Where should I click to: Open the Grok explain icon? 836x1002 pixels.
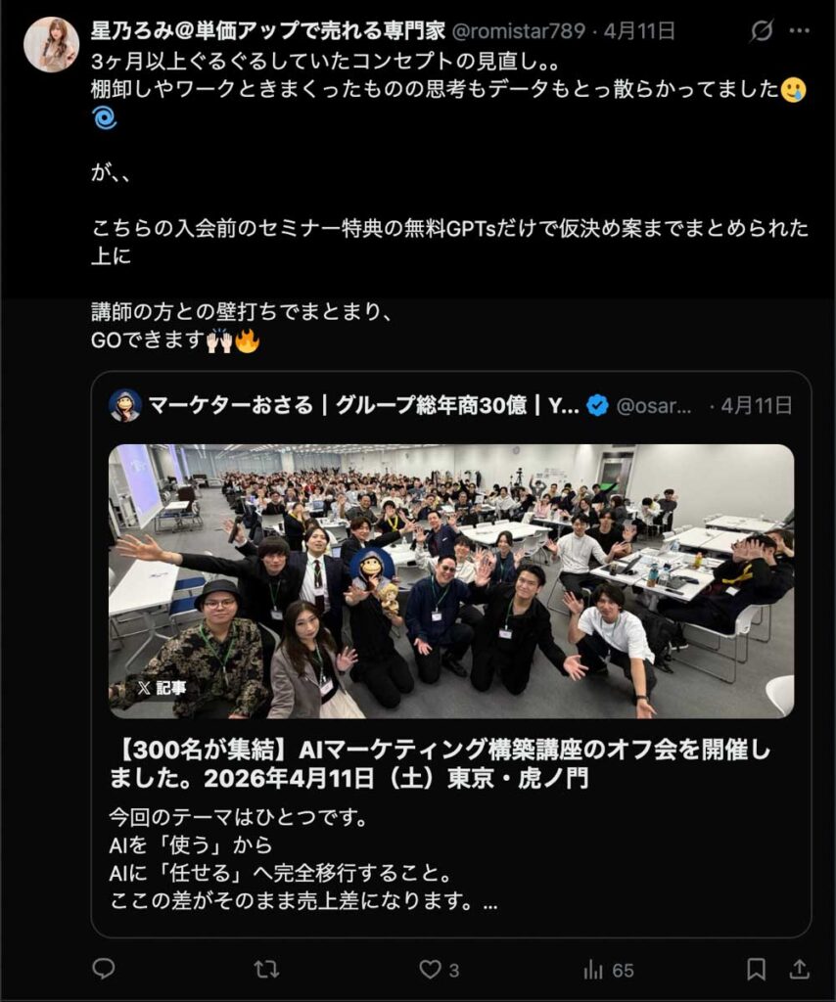coord(762,30)
